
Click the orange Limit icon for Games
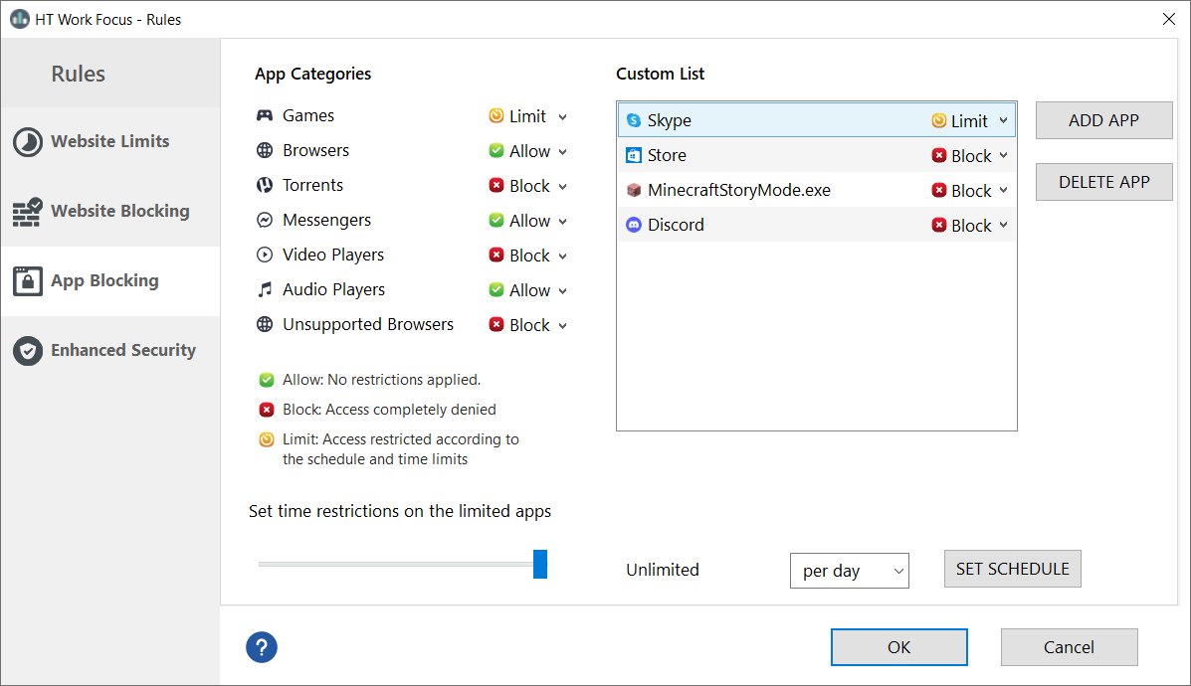pos(496,115)
